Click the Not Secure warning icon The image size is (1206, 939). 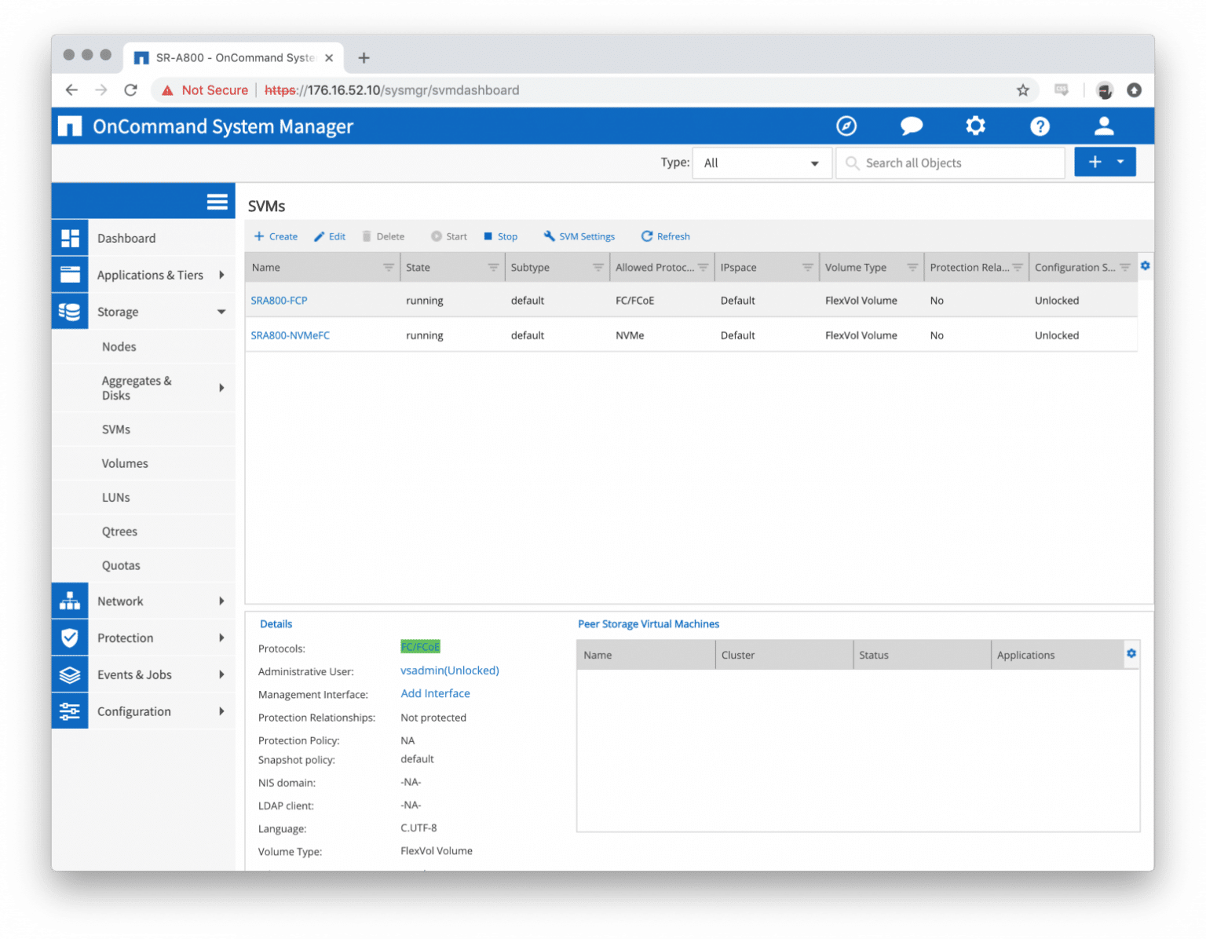pyautogui.click(x=167, y=90)
